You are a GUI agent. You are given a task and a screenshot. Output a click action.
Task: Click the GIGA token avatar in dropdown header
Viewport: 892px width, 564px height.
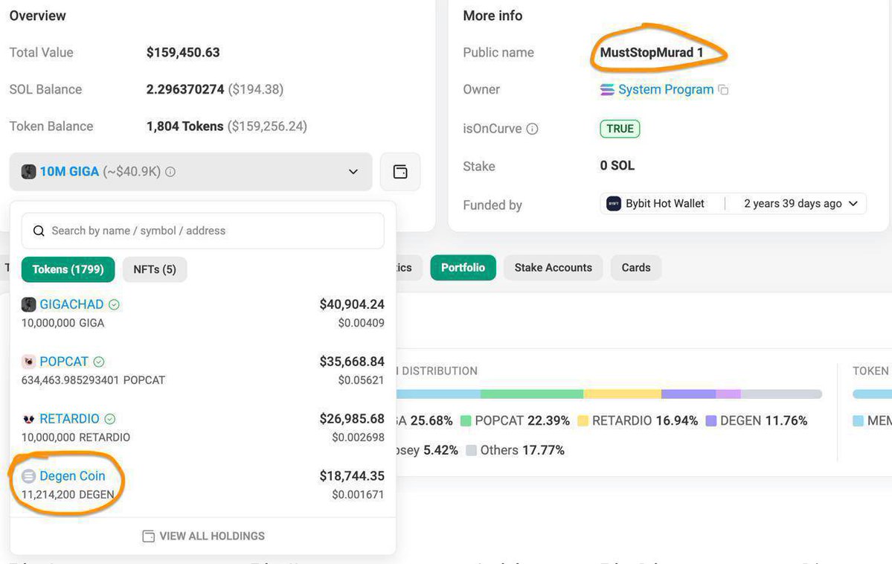point(28,171)
